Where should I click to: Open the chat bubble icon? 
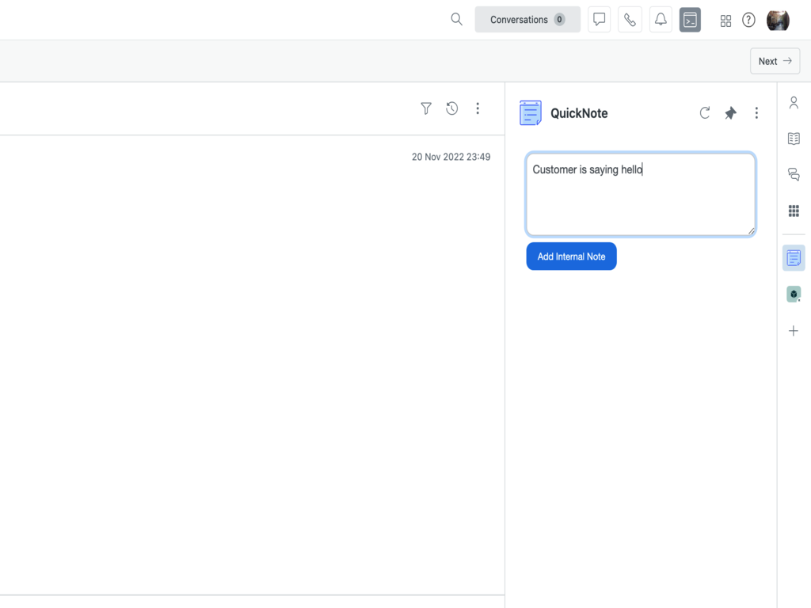click(600, 20)
